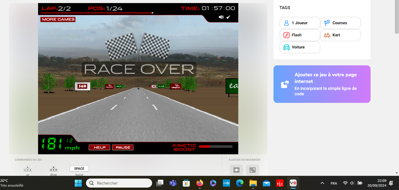399x190 pixels.
Task: Mute the game sound speaker icon
Action: point(221,17)
